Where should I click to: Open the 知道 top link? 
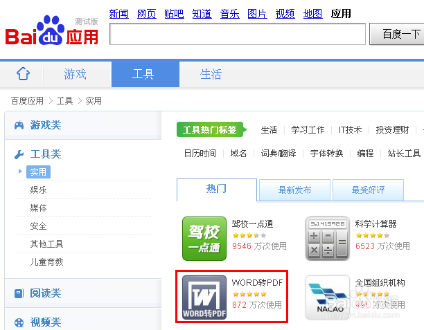(x=202, y=14)
